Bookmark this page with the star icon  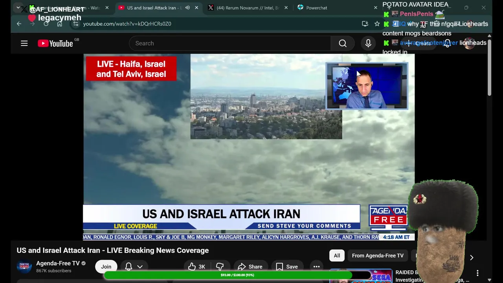377,24
